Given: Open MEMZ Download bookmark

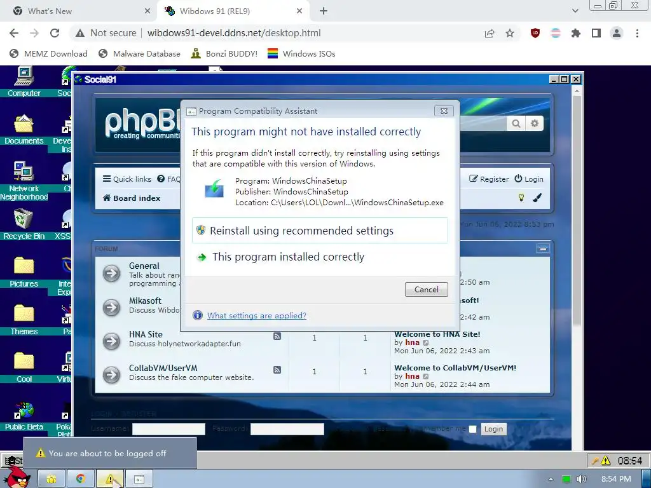Looking at the screenshot, I should 48,53.
